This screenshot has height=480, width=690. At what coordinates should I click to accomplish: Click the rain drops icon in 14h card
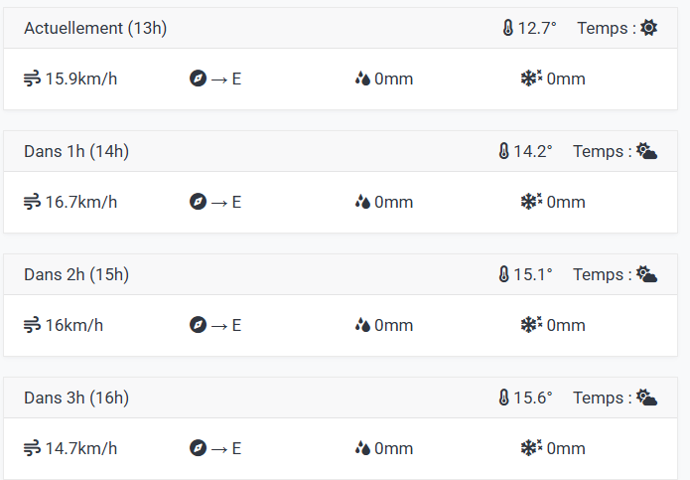362,202
